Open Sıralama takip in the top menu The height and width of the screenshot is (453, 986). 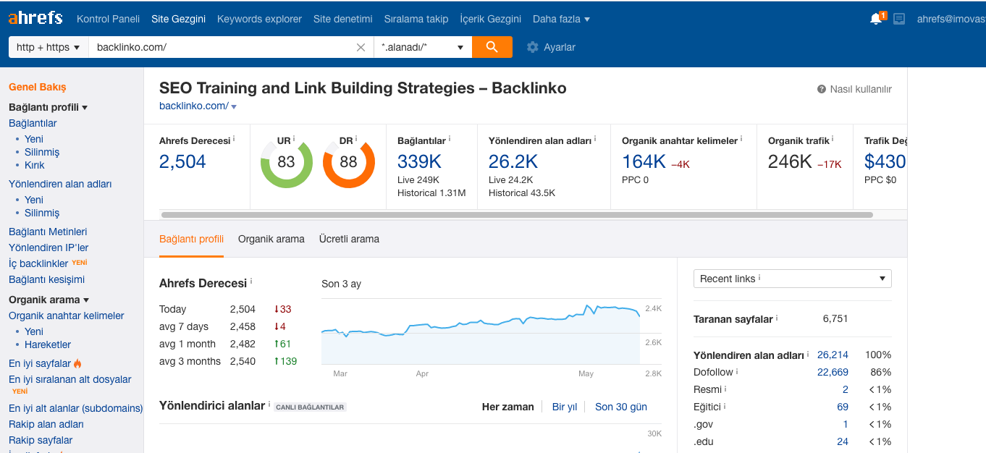[x=416, y=19]
